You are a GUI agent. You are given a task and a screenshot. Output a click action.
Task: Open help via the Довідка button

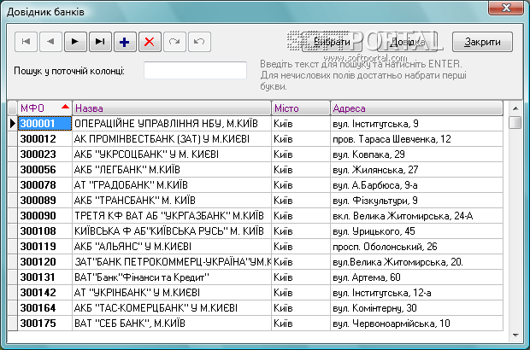[408, 42]
